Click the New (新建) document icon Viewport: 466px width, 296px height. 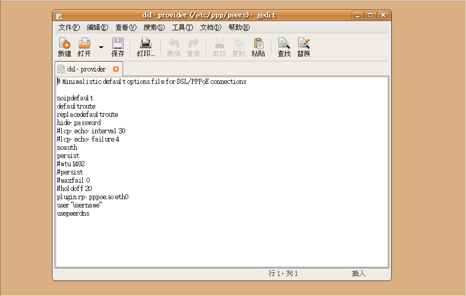(x=64, y=43)
